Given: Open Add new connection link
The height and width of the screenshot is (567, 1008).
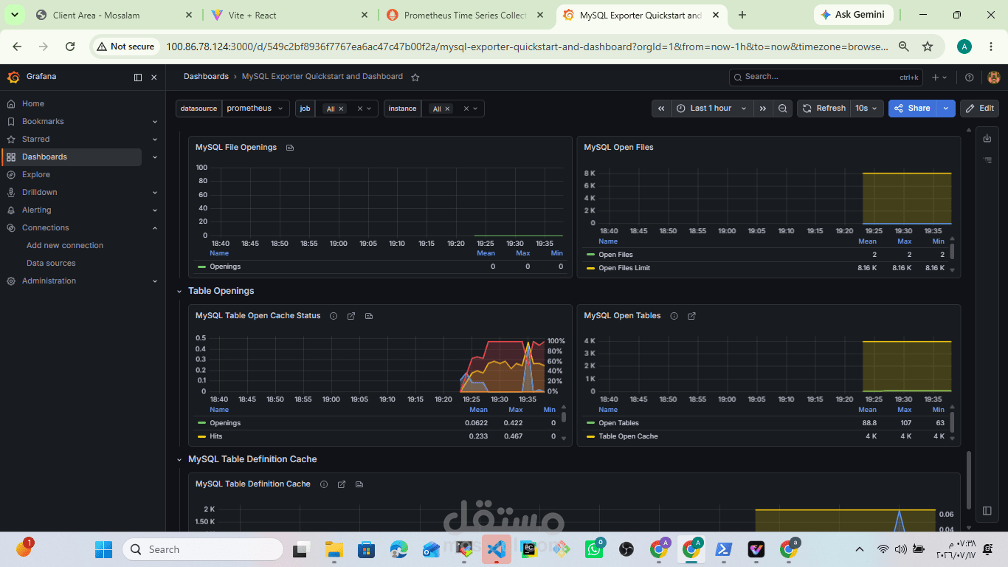Looking at the screenshot, I should (x=65, y=246).
